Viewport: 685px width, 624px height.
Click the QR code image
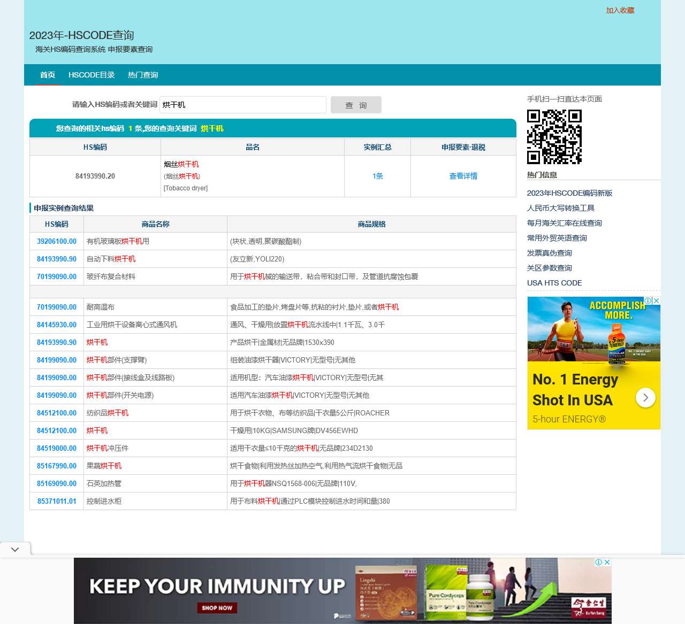pyautogui.click(x=554, y=136)
